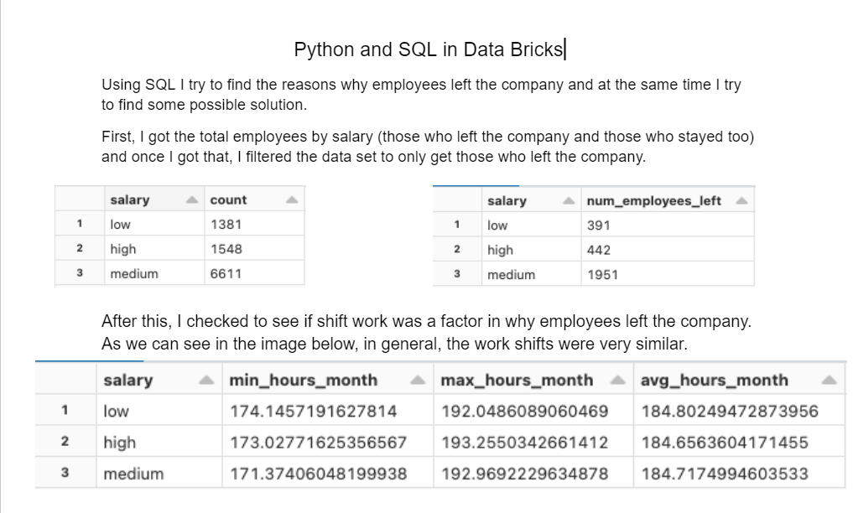Click the paragraph starting 'First, I got the total'
The image size is (853, 513).
click(x=428, y=147)
